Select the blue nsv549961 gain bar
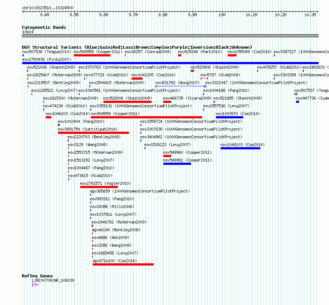 tap(177, 164)
